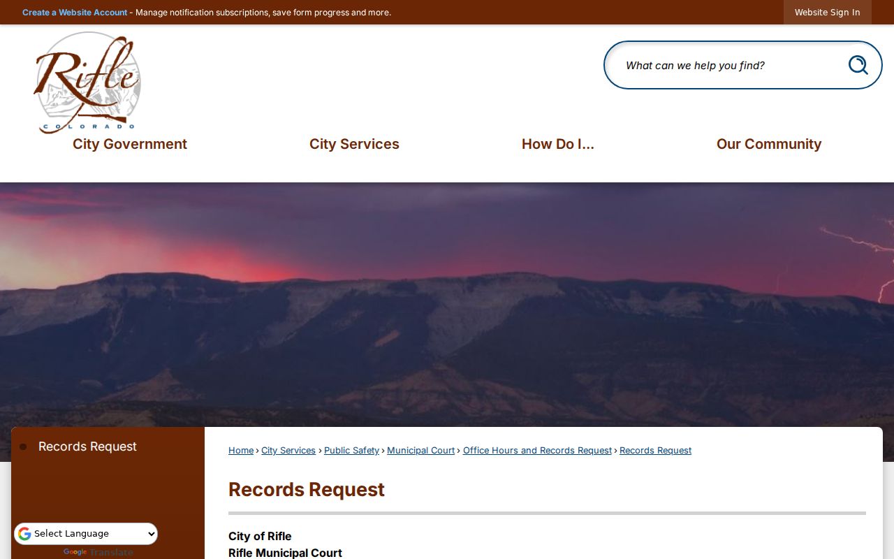Open the City Services breadcrumb link

click(288, 451)
